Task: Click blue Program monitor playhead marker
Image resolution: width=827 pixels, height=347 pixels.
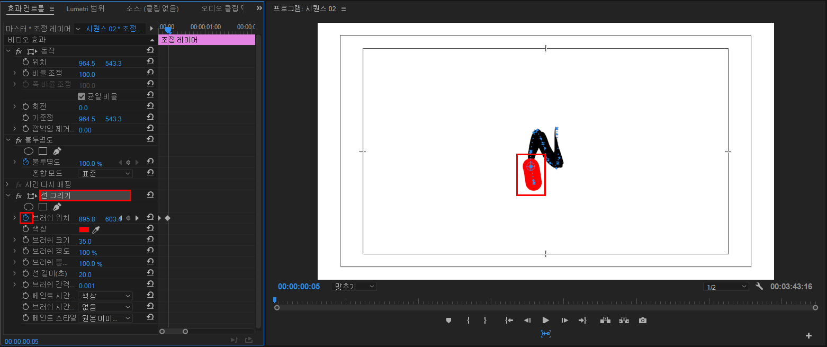Action: pyautogui.click(x=274, y=300)
